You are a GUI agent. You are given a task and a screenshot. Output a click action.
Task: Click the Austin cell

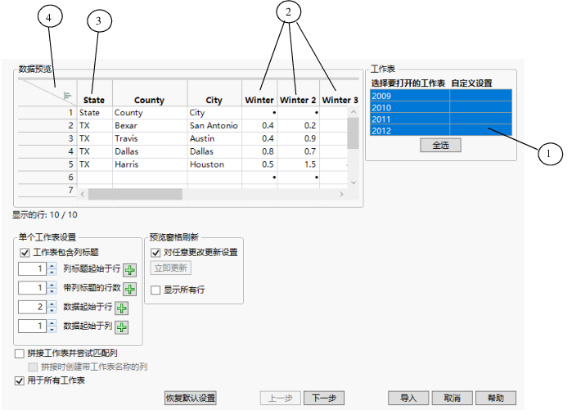coord(214,138)
